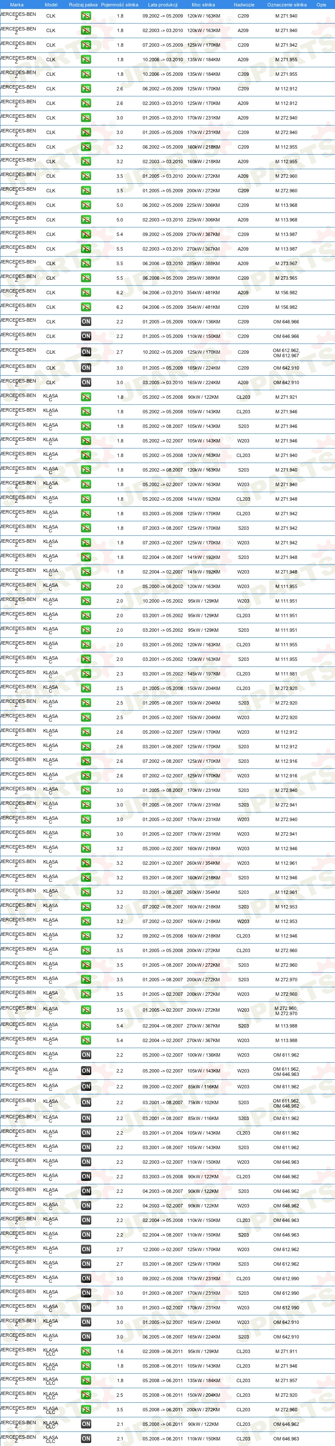Select engine code cell M 273.967
Image resolution: width=335 pixels, height=1446 pixels.
click(286, 263)
